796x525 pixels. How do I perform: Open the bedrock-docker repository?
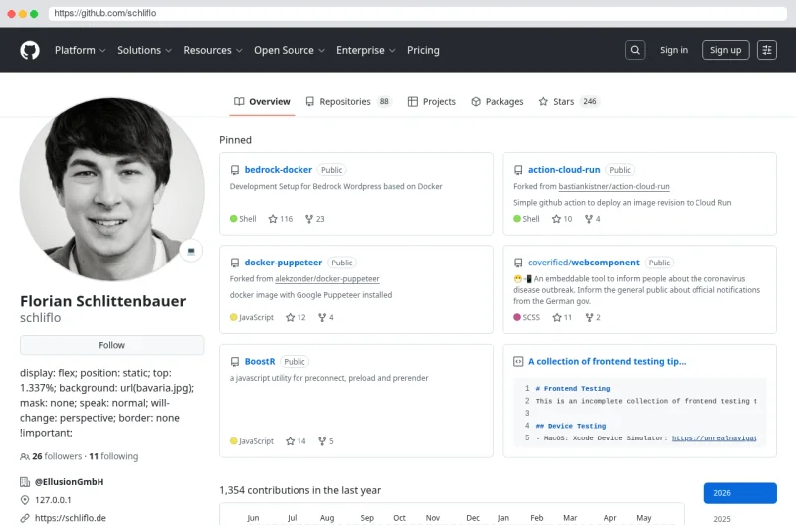[279, 170]
